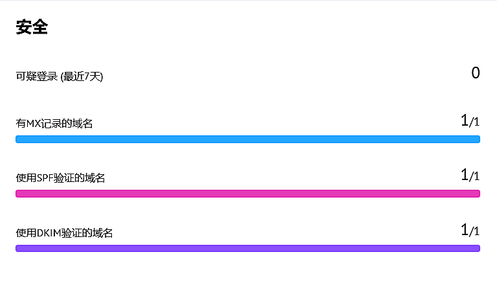The width and height of the screenshot is (497, 307).
Task: Click the (最近7天) time range text
Action: click(x=82, y=77)
